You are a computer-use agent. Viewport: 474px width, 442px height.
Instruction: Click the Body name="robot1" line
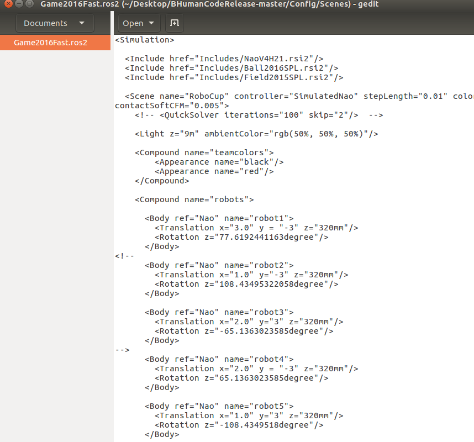pos(219,218)
